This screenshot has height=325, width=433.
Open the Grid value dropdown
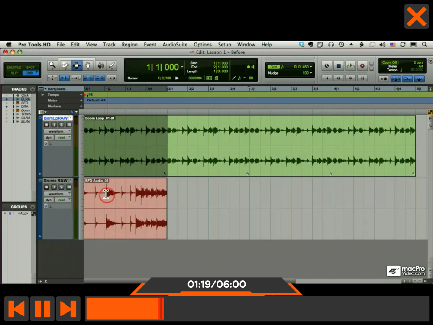click(311, 67)
